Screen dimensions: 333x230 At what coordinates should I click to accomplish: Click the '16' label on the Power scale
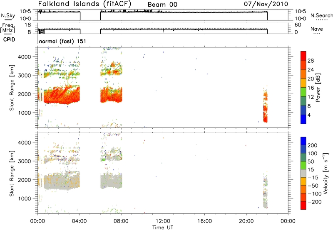[311, 88]
